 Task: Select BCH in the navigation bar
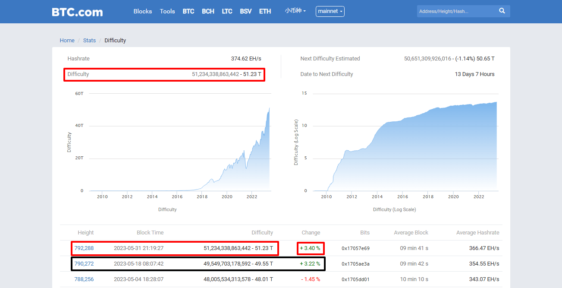208,11
